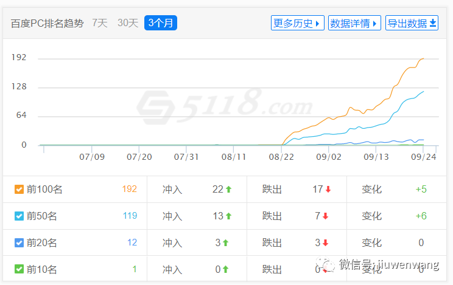Switch to the 30天 tab
This screenshot has height=285, width=453.
(x=128, y=23)
